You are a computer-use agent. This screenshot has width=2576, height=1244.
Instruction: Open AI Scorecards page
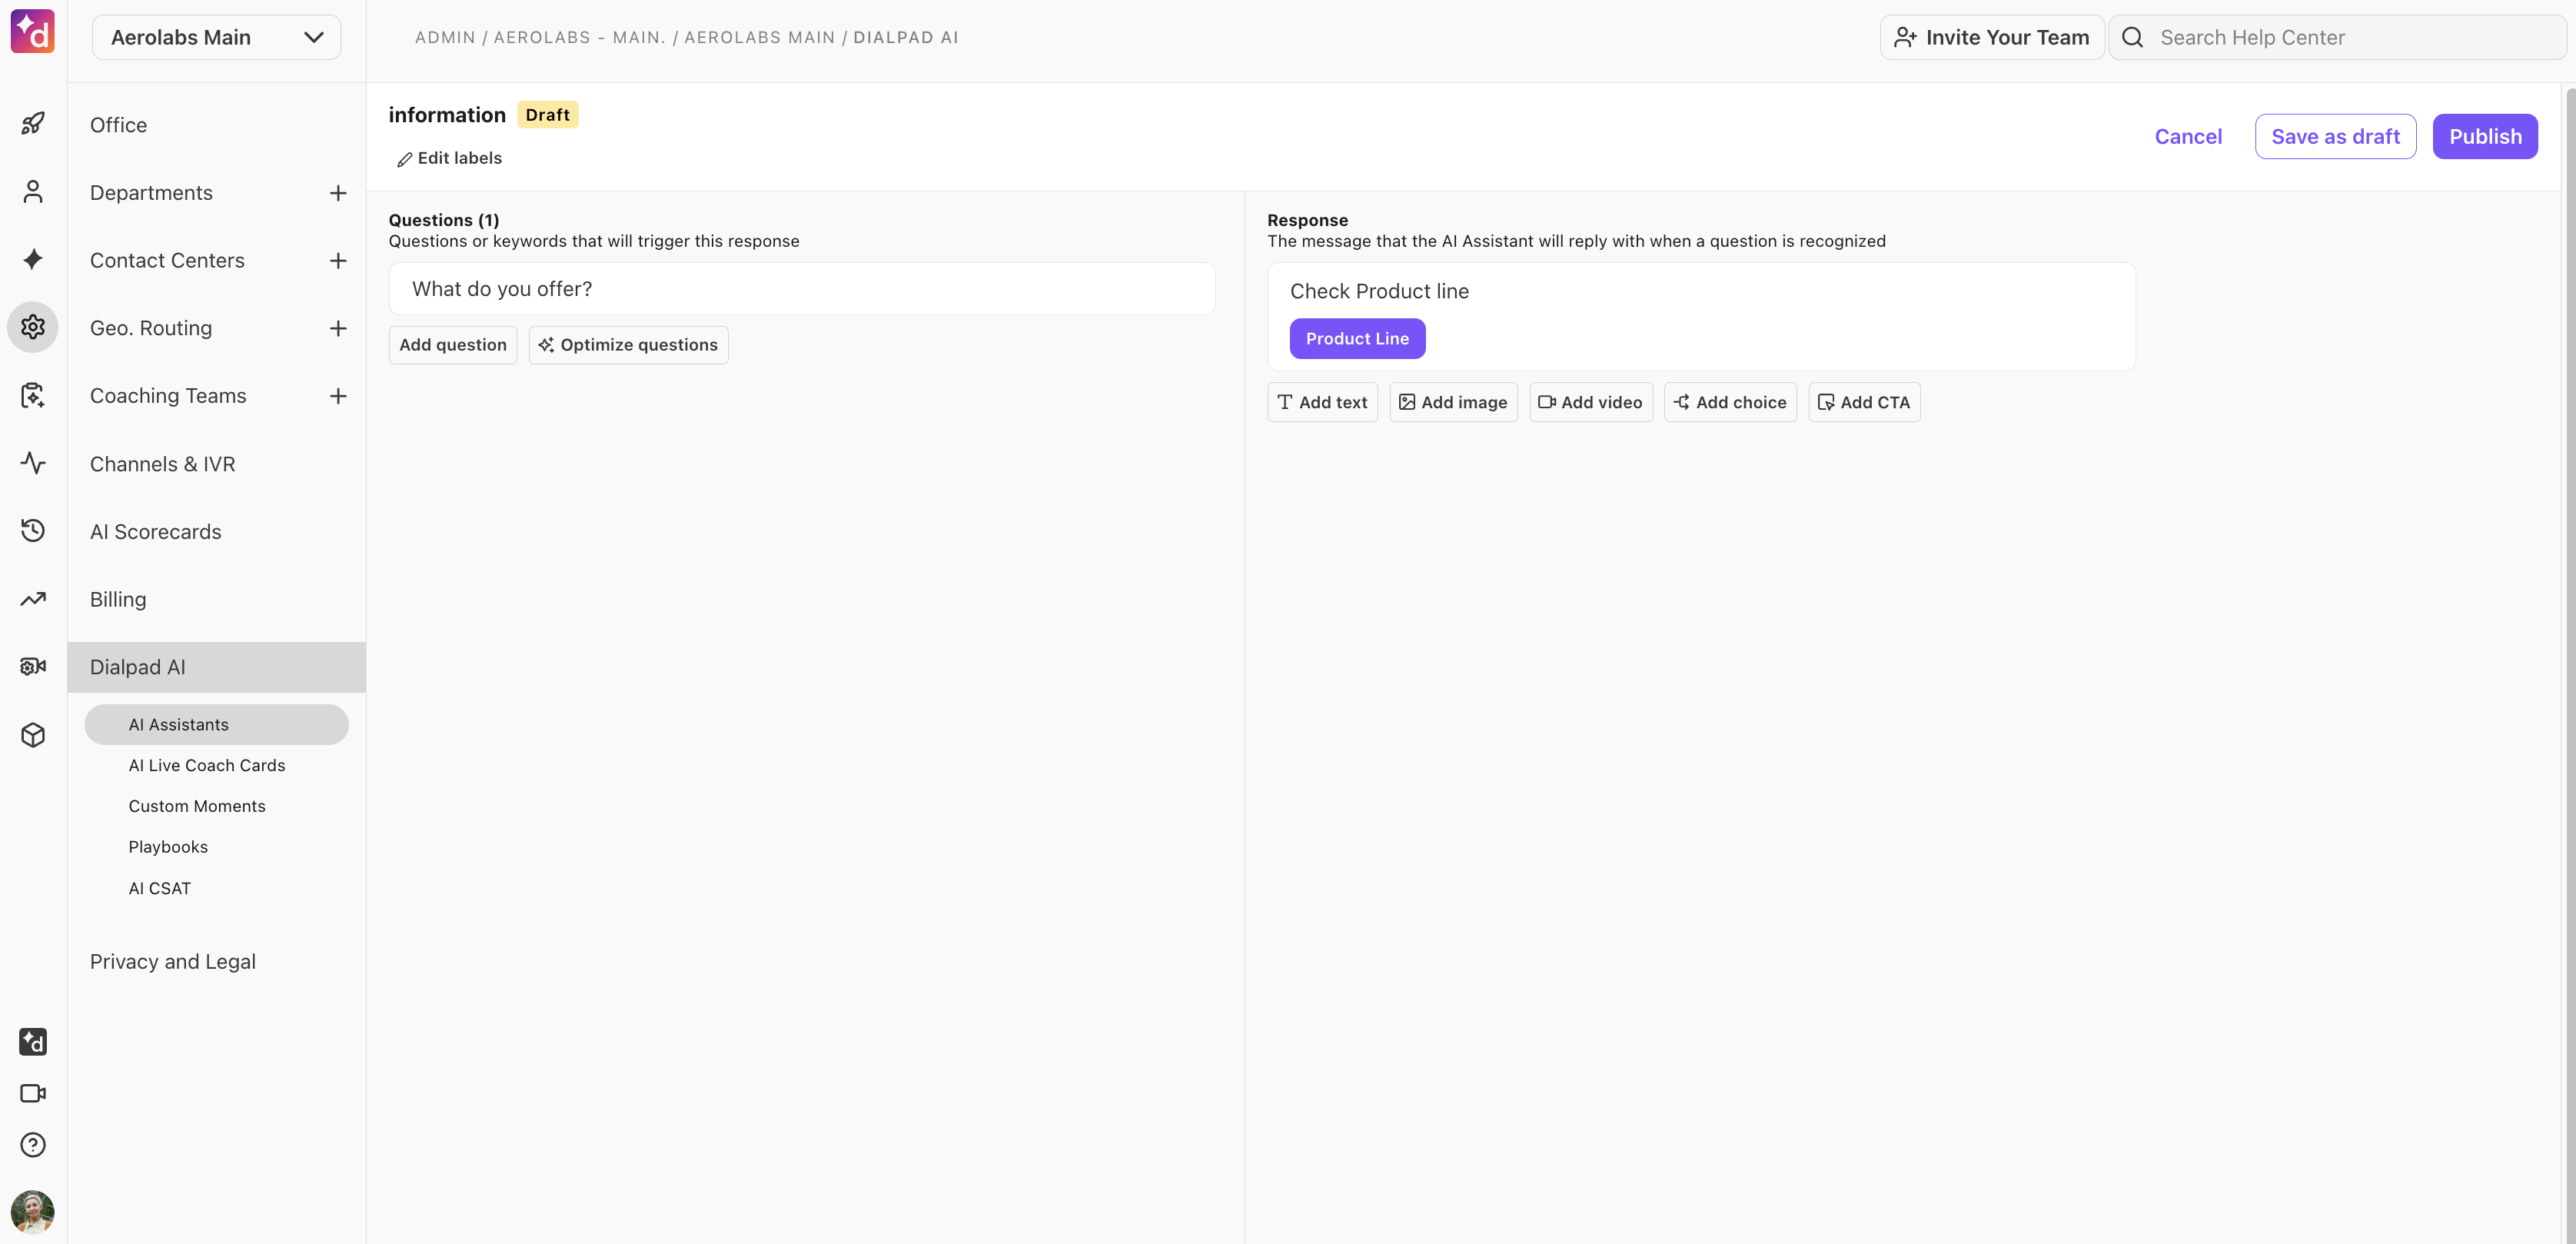[156, 532]
